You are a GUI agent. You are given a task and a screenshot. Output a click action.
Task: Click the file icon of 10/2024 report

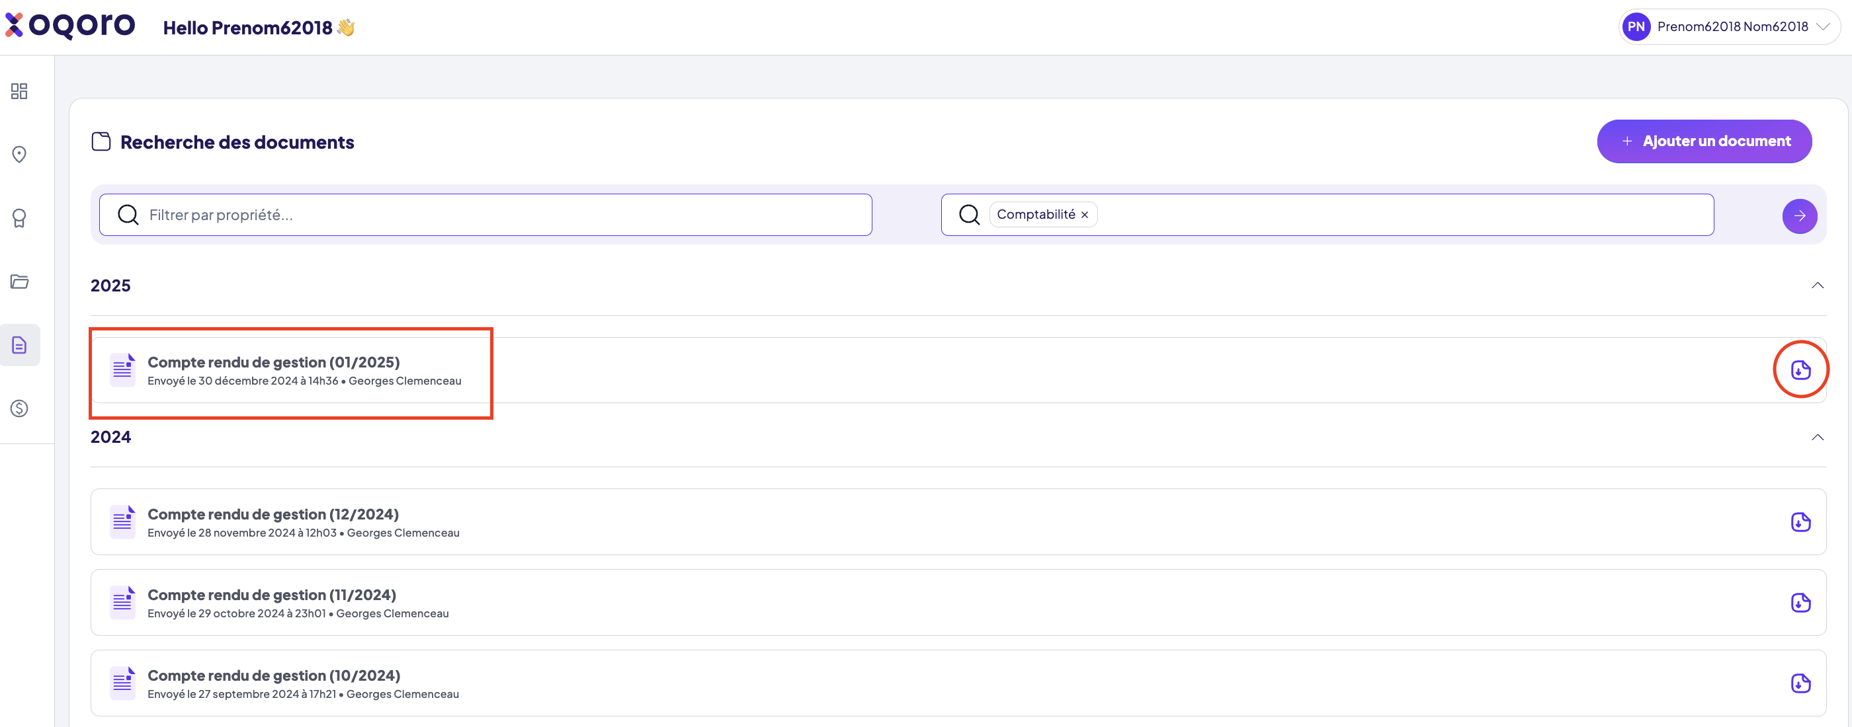[122, 683]
